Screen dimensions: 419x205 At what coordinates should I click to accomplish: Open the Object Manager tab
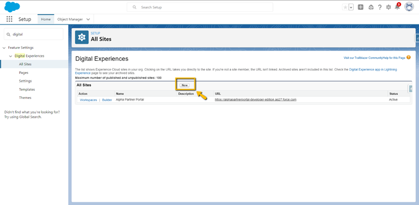click(70, 19)
